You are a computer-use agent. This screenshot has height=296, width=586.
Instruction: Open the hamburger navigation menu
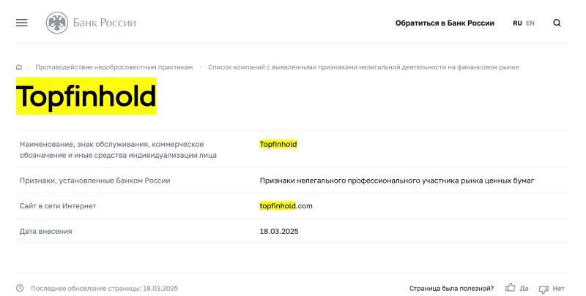[22, 23]
